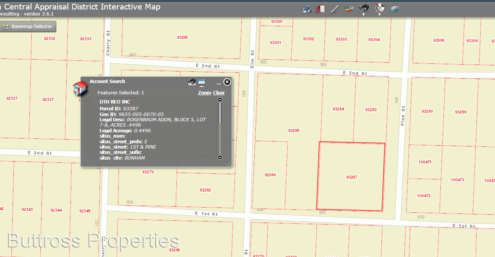This screenshot has width=495, height=257.
Task: Select parcel 93300 on the map
Action: tap(277, 22)
